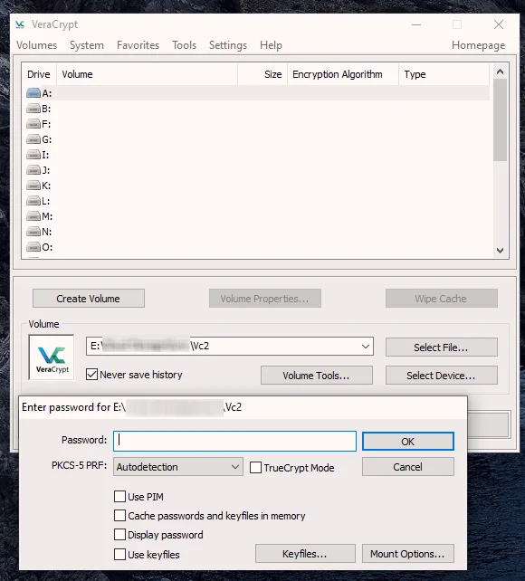Screen dimensions: 525x581
Task: Sort by Size column header
Action: [262, 74]
